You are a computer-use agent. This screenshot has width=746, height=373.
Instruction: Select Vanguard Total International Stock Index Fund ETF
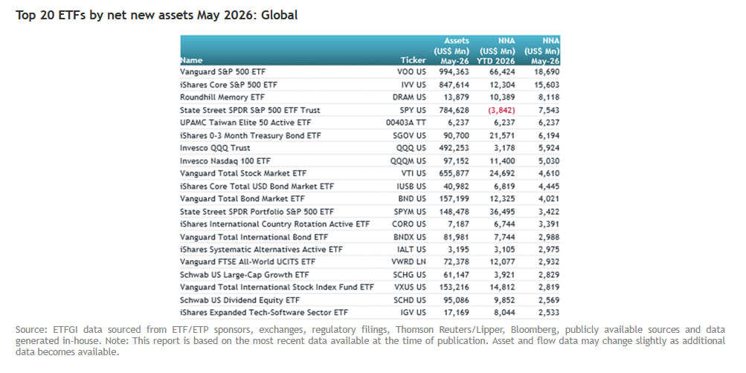277,287
